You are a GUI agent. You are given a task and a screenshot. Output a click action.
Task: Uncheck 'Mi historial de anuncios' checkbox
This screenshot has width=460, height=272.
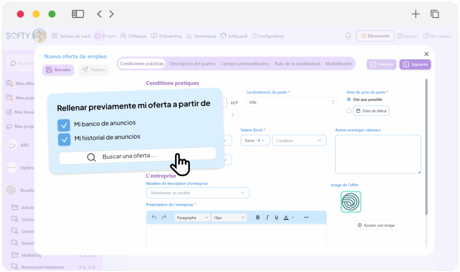[x=64, y=139]
